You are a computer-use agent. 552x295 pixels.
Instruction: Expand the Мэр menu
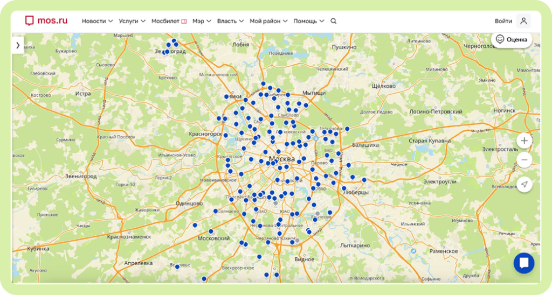(x=202, y=21)
